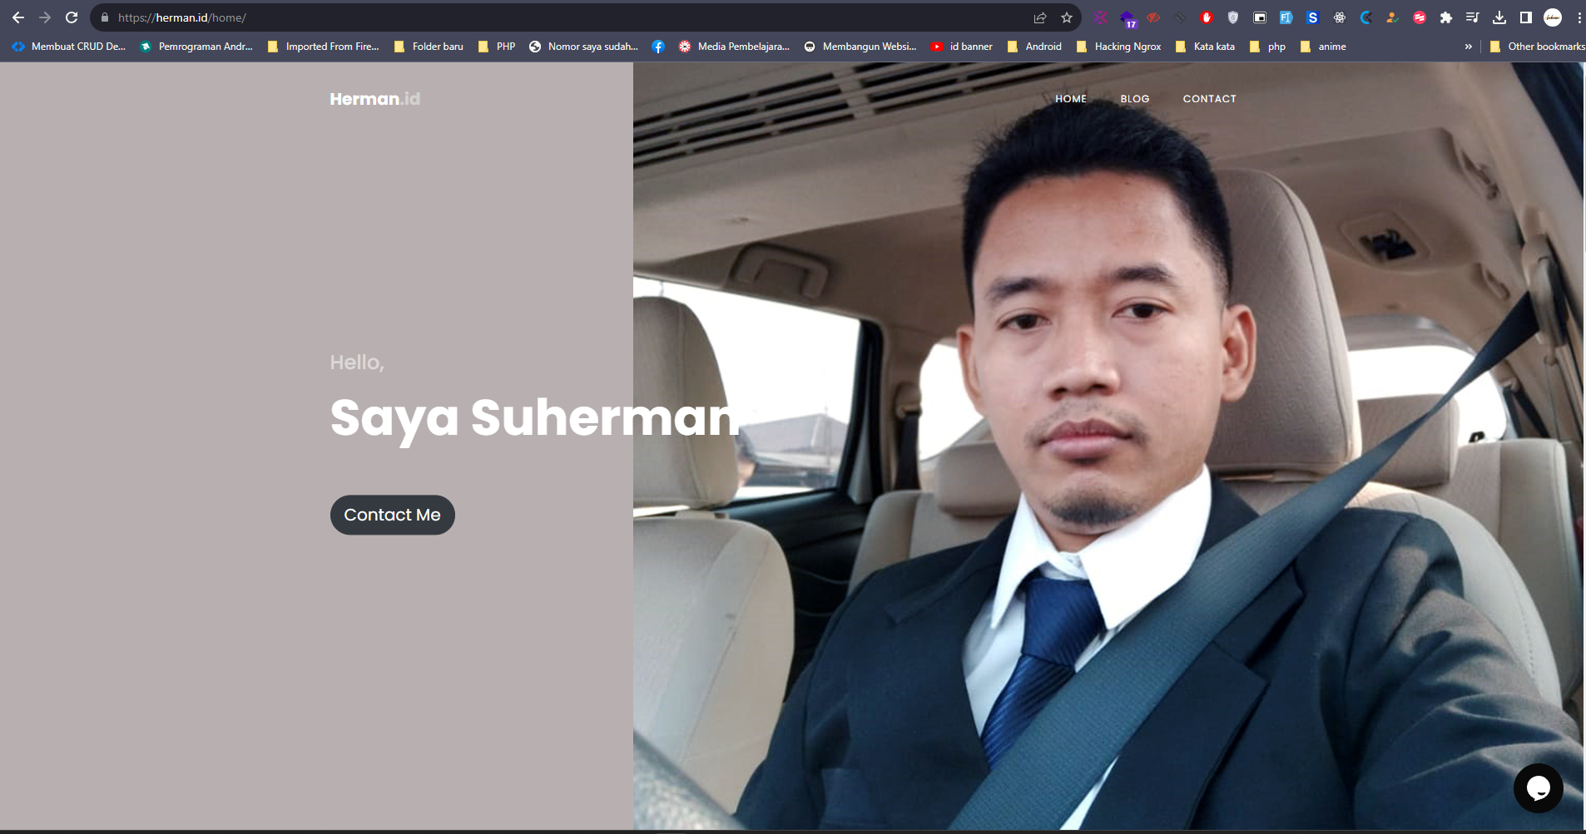Screen dimensions: 1586x834
Task: Open the playlist/media queue extension icon
Action: coord(1473,17)
